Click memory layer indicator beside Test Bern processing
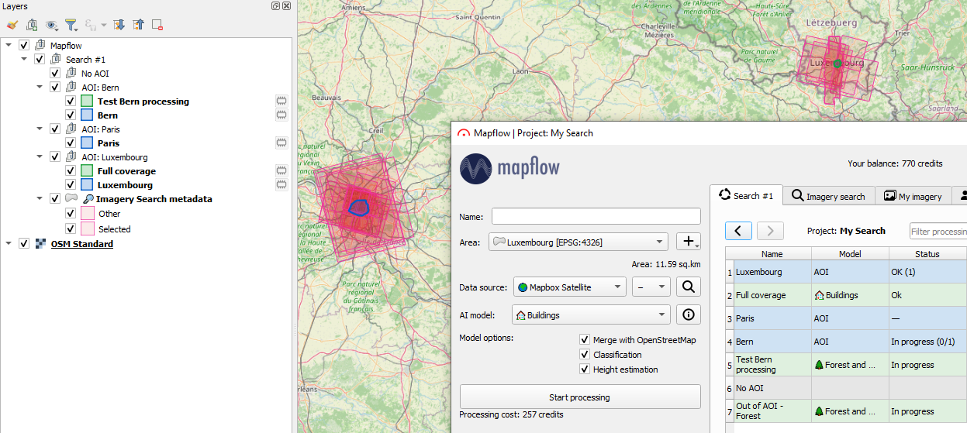 click(281, 101)
